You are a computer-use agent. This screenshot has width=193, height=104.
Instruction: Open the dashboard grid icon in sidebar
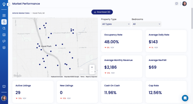pos(4,16)
